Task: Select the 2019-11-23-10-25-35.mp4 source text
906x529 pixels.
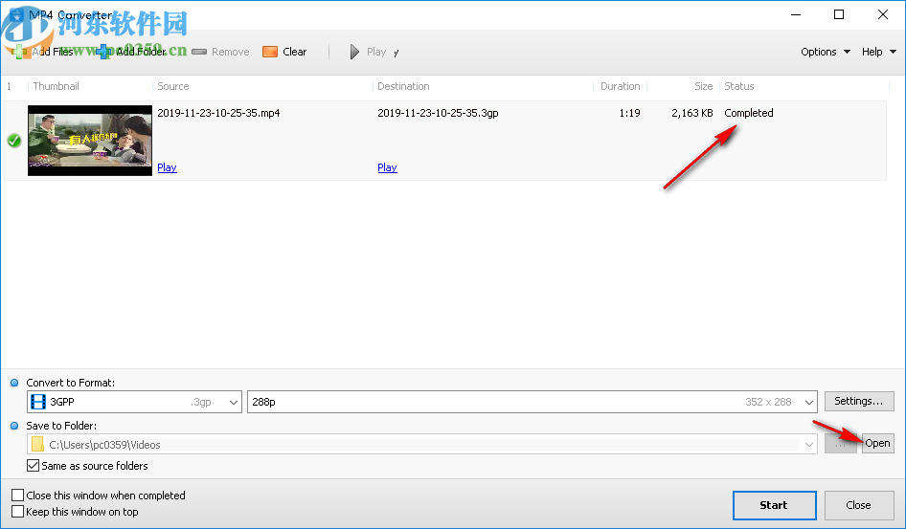Action: click(218, 113)
